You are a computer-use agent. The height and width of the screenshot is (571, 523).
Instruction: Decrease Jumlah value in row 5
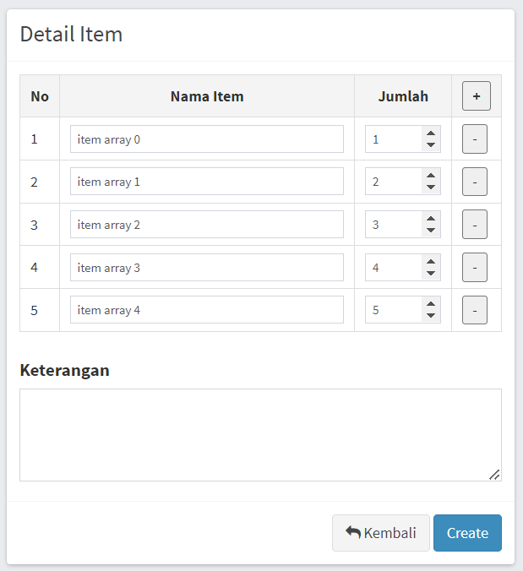click(x=431, y=316)
